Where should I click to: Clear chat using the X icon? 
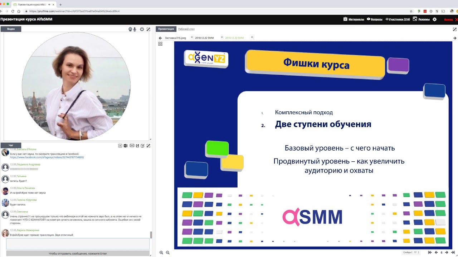pos(120,146)
